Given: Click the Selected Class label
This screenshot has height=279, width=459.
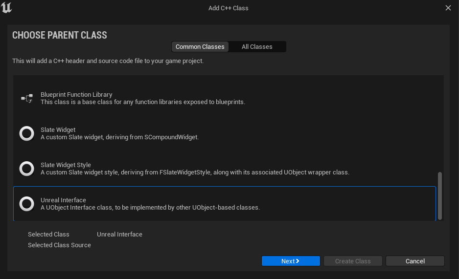Looking at the screenshot, I should 48,235.
